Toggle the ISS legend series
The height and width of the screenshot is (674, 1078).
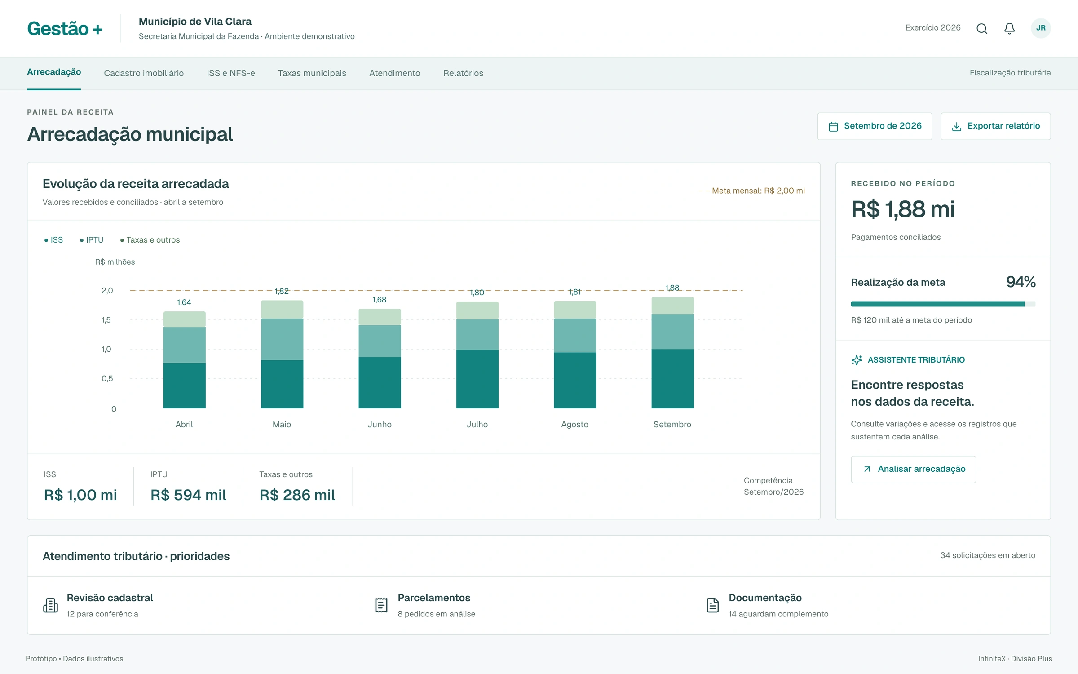point(53,240)
